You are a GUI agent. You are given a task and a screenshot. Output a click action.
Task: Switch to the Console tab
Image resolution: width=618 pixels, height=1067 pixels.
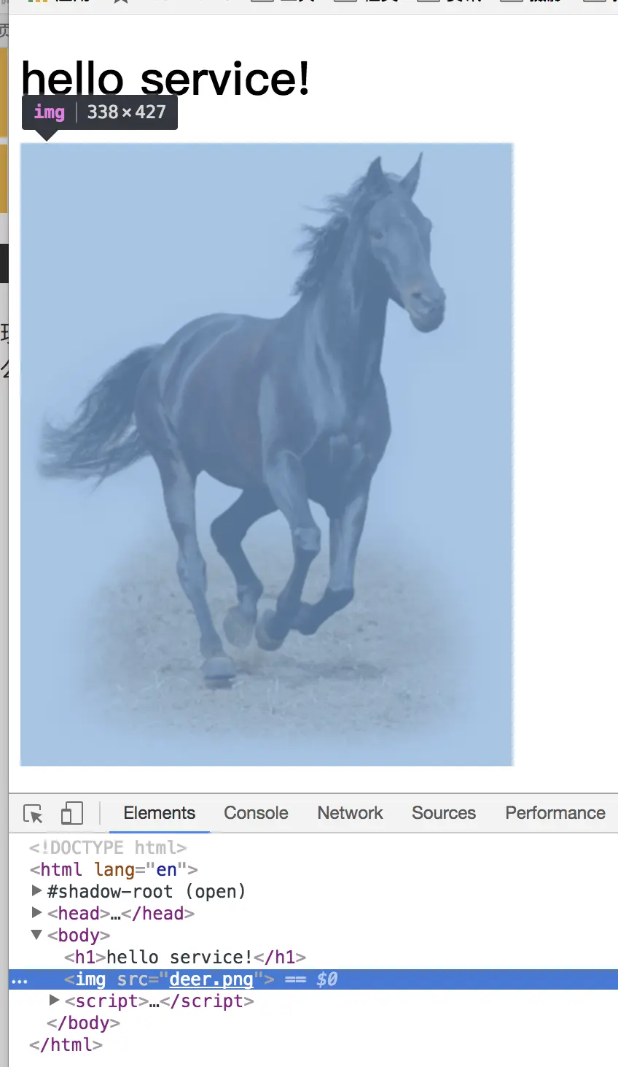click(256, 813)
